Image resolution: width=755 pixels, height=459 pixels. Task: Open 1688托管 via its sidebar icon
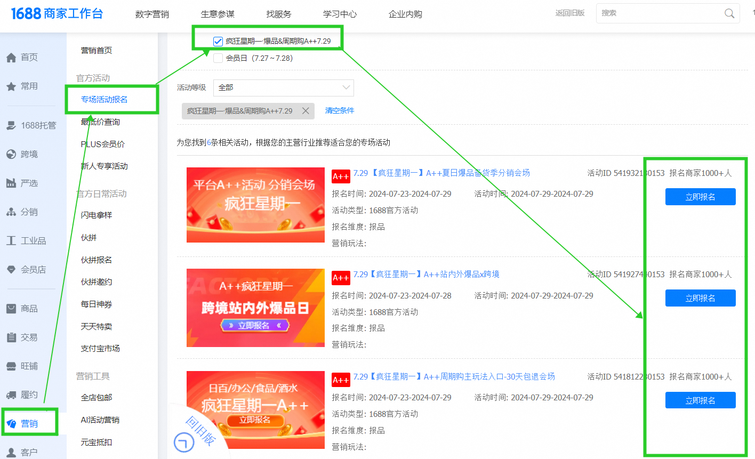click(x=11, y=126)
